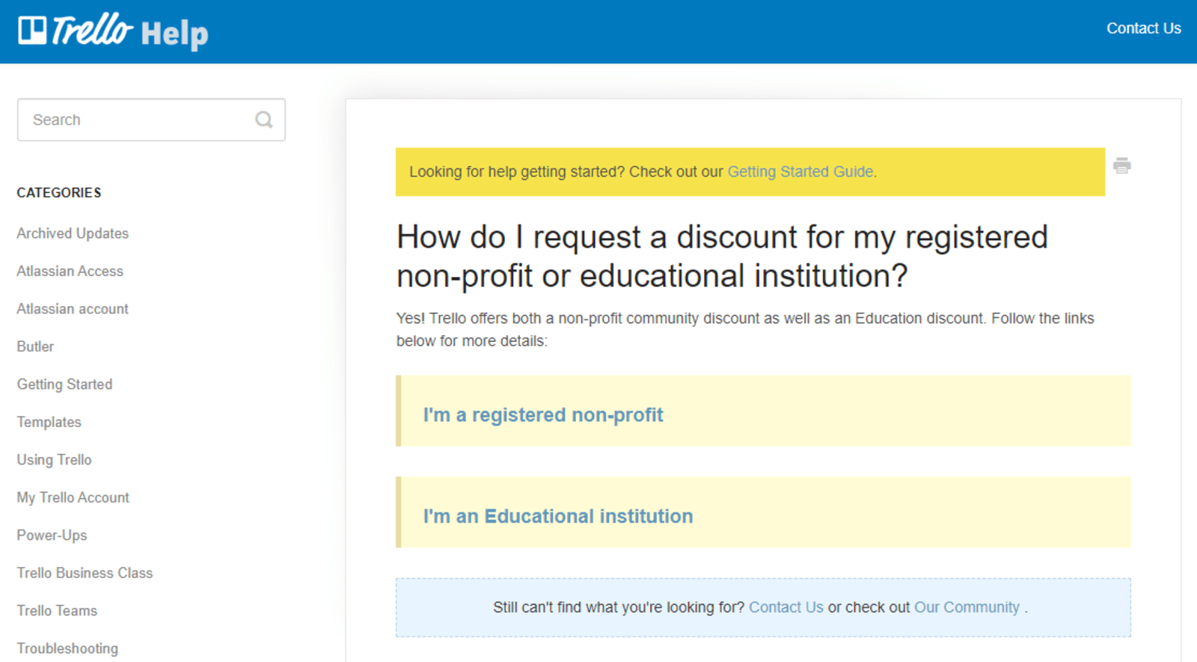Open the Getting Started category
The image size is (1197, 662).
tap(64, 384)
